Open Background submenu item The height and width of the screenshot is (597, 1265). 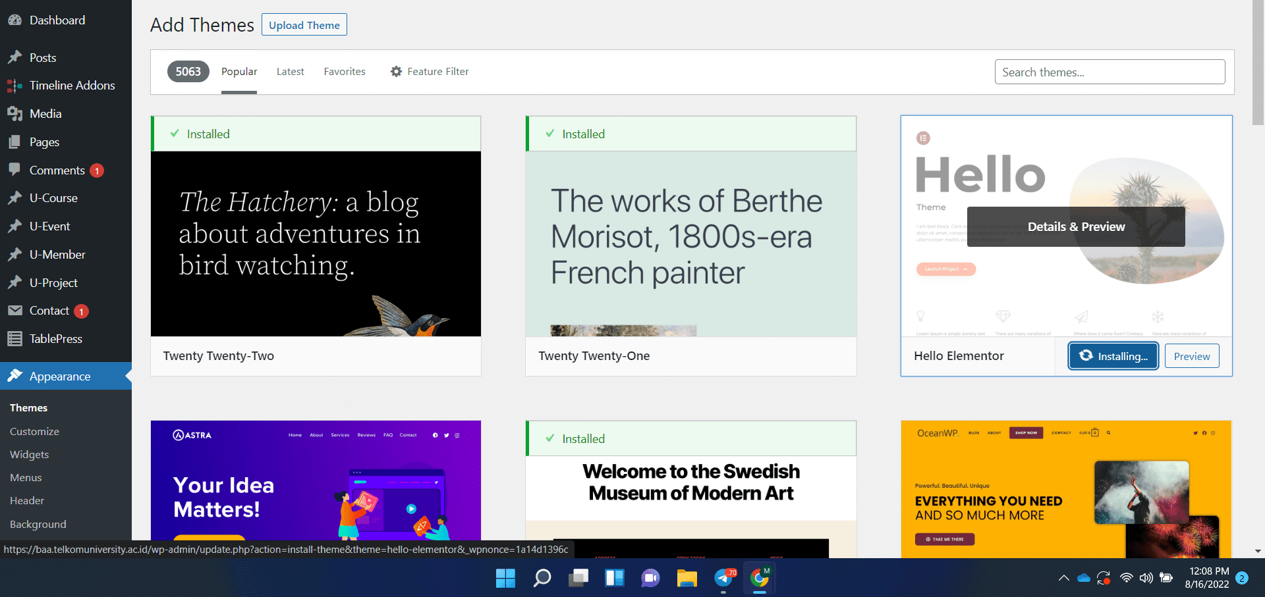pos(38,524)
